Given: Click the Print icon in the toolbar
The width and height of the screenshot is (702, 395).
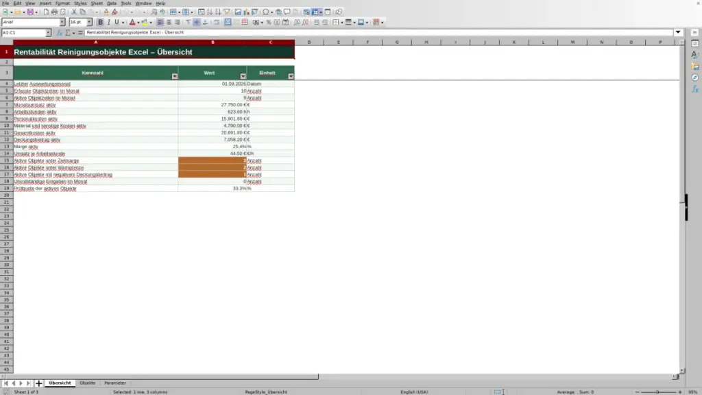Looking at the screenshot, I should [54, 12].
